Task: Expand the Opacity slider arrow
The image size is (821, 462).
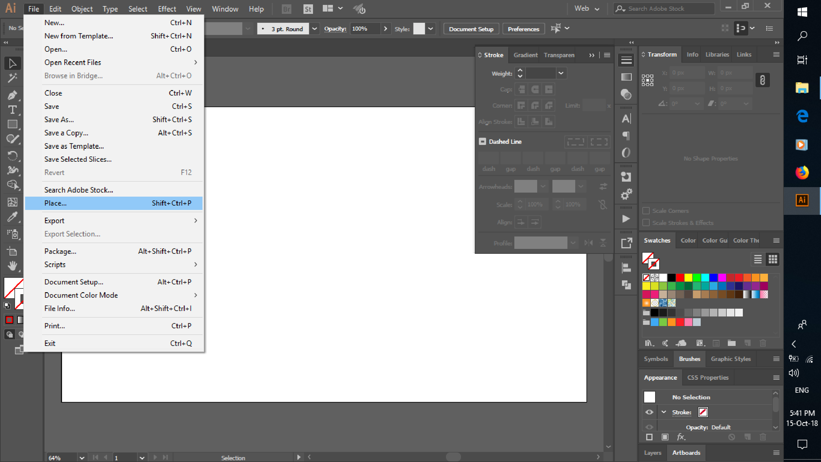Action: click(x=386, y=29)
